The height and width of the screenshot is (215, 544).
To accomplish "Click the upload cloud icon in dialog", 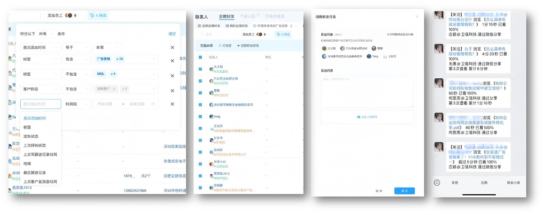I will click(359, 117).
